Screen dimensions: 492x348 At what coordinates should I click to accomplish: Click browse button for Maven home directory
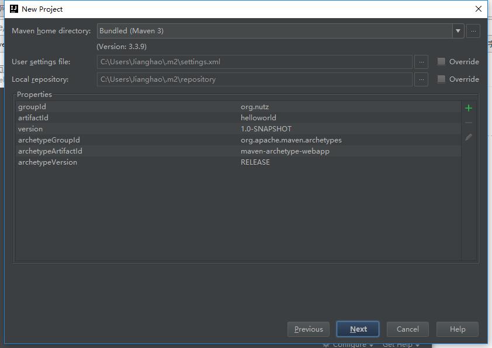pyautogui.click(x=473, y=31)
